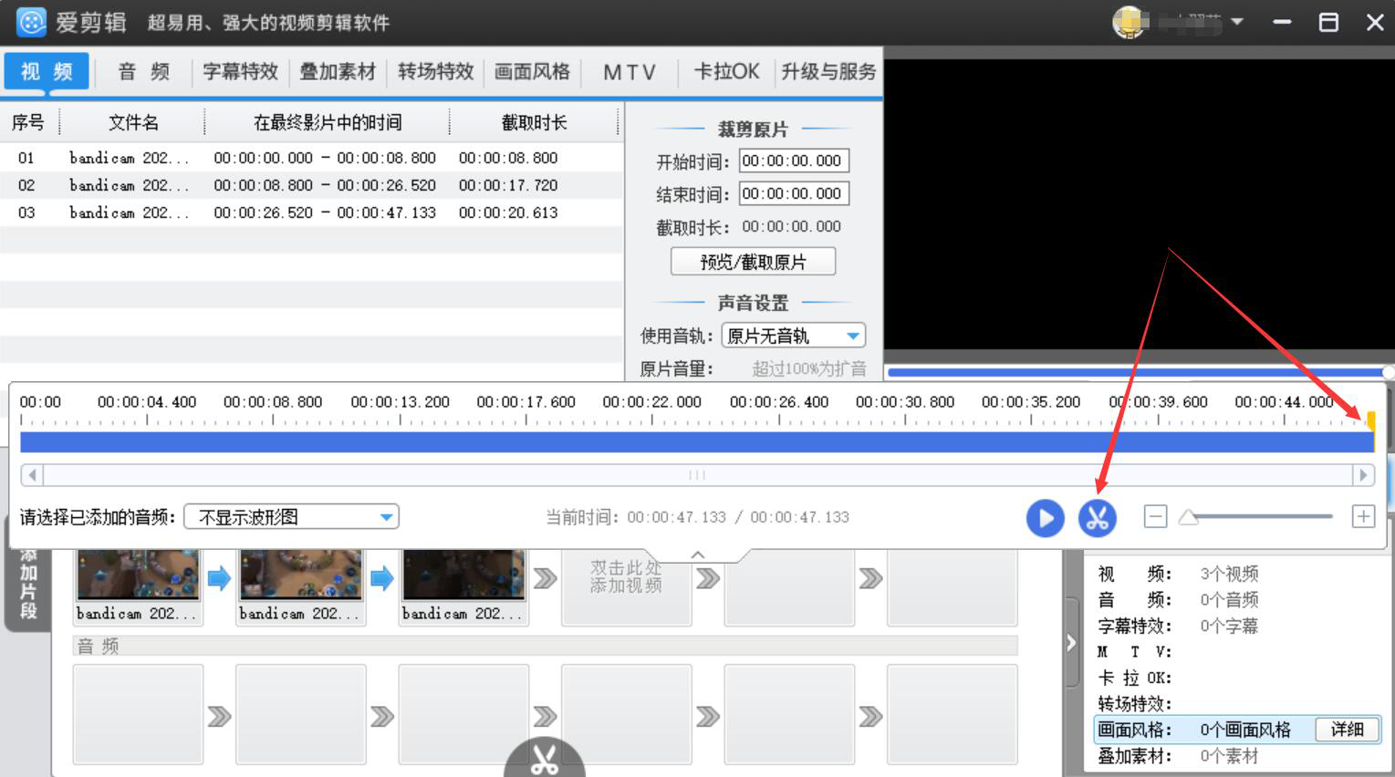Click the blue scissors cut button

pos(1097,518)
